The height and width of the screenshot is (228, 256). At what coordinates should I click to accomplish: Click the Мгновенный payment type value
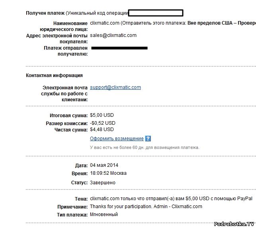click(x=104, y=215)
